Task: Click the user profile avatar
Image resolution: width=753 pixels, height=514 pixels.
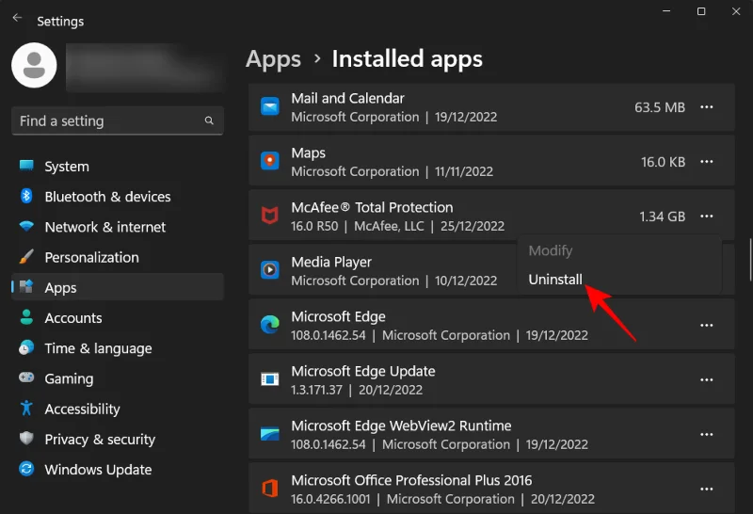Action: [x=34, y=65]
